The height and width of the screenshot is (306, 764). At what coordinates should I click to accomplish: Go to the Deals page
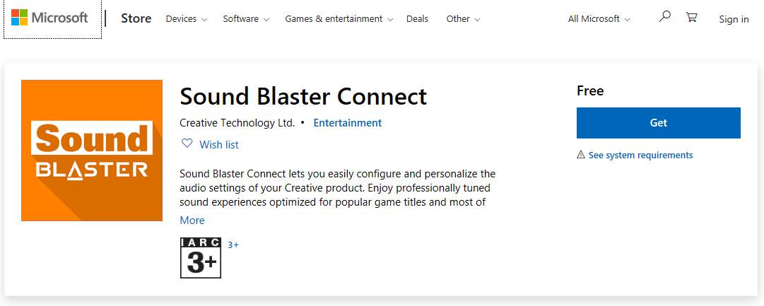point(417,19)
